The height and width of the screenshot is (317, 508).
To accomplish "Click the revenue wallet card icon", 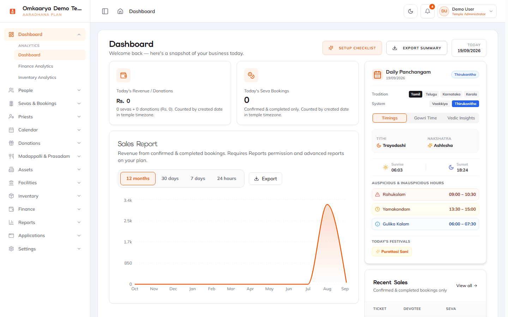I will (123, 75).
